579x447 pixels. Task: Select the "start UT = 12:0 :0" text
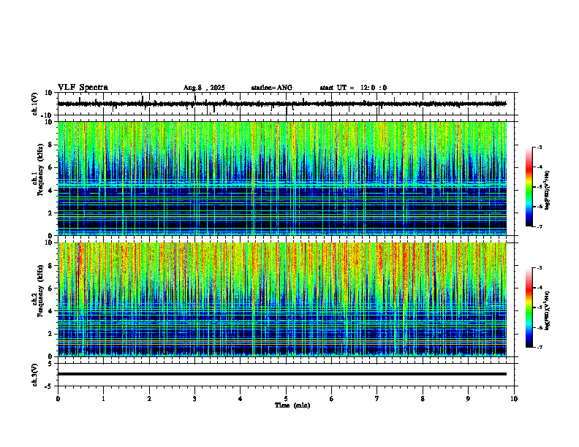coord(353,88)
